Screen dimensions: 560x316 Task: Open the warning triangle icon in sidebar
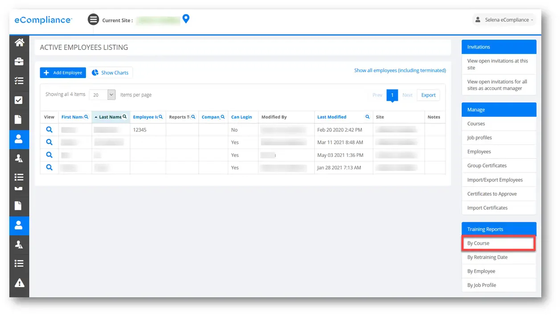tap(19, 283)
